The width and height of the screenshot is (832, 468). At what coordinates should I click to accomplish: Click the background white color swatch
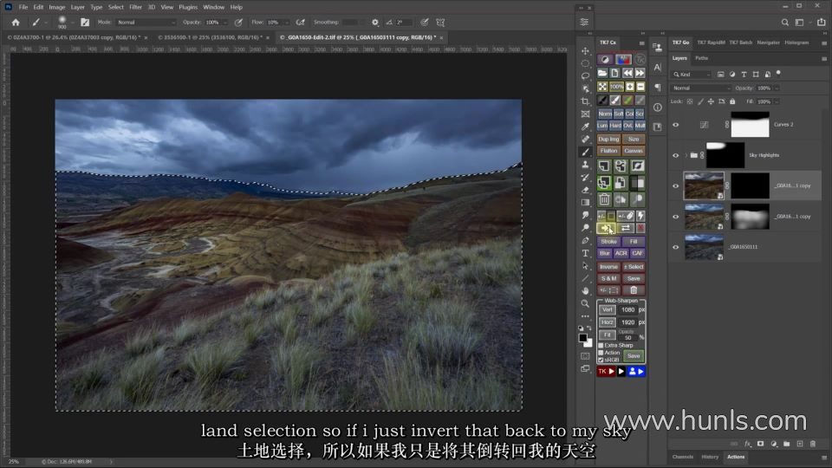[588, 343]
